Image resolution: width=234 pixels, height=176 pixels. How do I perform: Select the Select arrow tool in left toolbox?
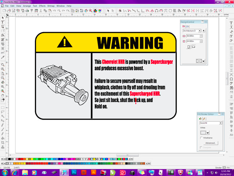coord(3,18)
